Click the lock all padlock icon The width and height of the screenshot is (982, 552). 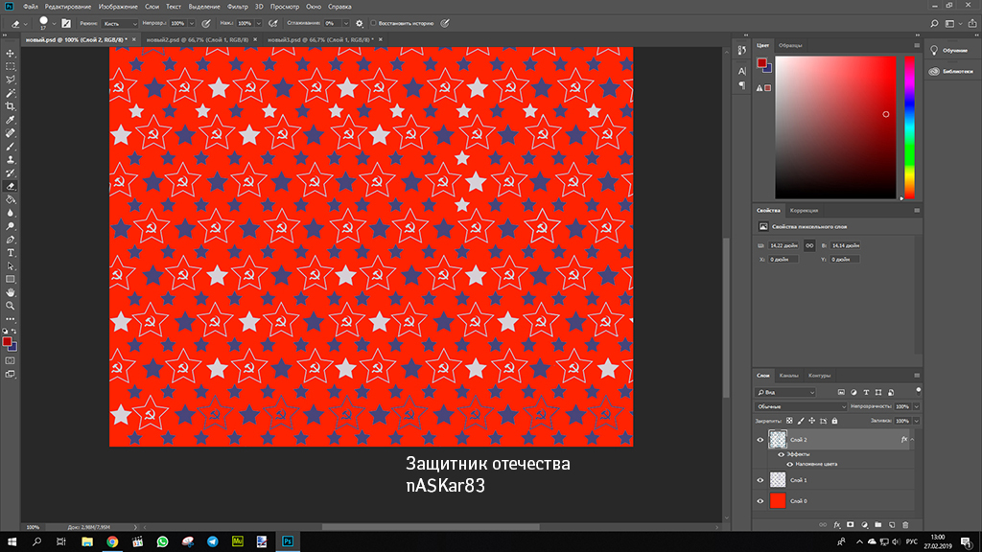[x=834, y=421]
